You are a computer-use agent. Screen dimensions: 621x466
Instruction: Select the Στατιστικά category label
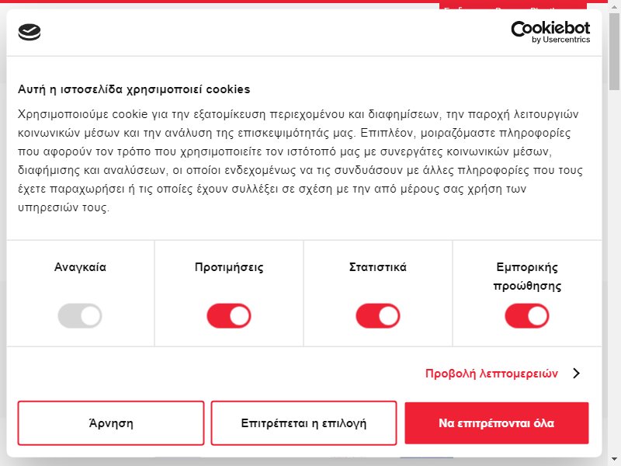[378, 267]
